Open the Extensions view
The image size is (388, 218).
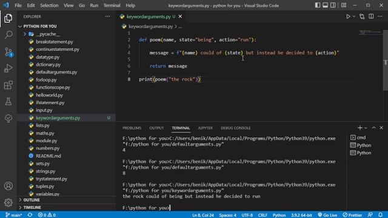pos(8,85)
